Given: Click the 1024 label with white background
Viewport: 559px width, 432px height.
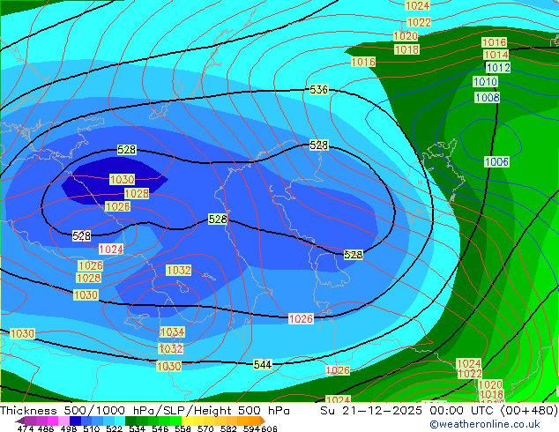Looking at the screenshot, I should tap(111, 250).
